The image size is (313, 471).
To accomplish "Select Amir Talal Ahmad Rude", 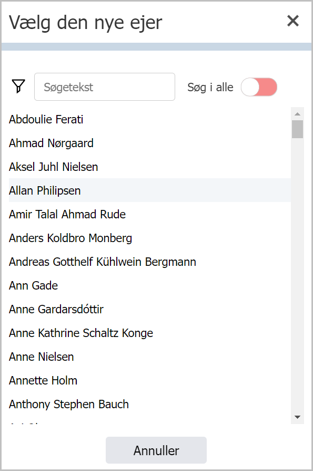I will coord(150,214).
